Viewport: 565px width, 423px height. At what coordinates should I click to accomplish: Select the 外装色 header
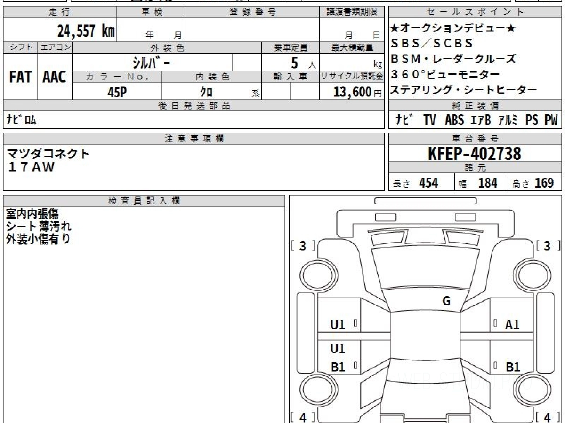(167, 47)
